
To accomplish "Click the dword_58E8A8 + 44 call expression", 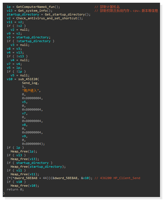I will click(50, 178).
